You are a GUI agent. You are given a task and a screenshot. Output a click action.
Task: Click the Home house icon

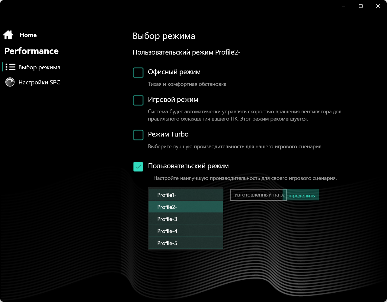click(x=8, y=35)
